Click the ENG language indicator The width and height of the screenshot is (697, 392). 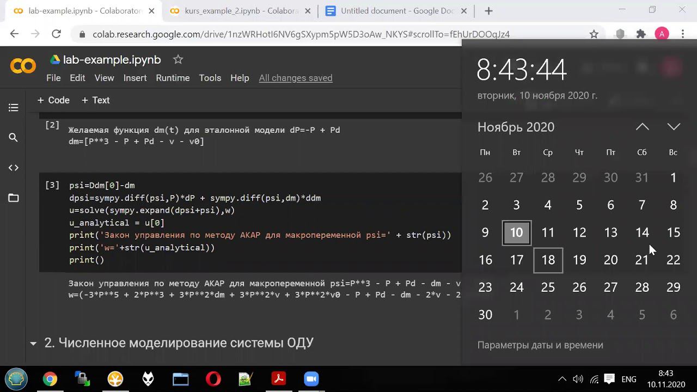[629, 379]
